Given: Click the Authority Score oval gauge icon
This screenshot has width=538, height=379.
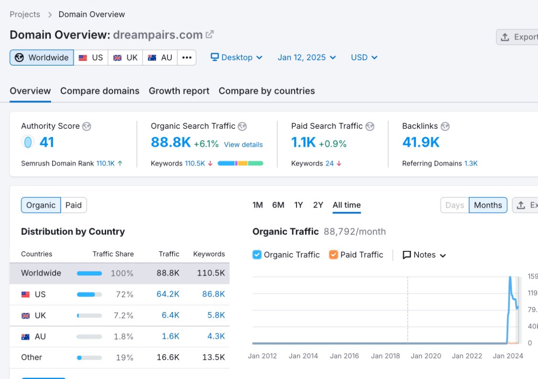Looking at the screenshot, I should tap(28, 141).
